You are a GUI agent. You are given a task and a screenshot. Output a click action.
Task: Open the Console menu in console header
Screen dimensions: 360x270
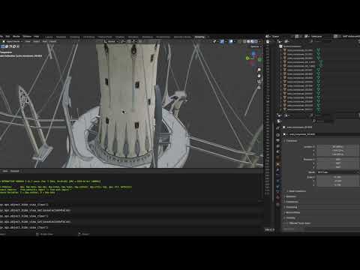click(x=15, y=171)
